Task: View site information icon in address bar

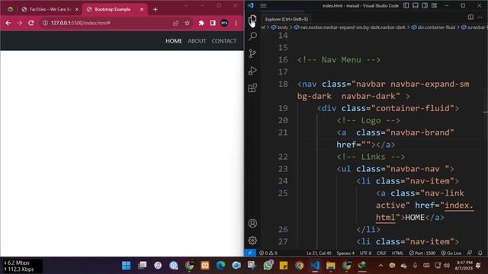Action: tap(45, 23)
